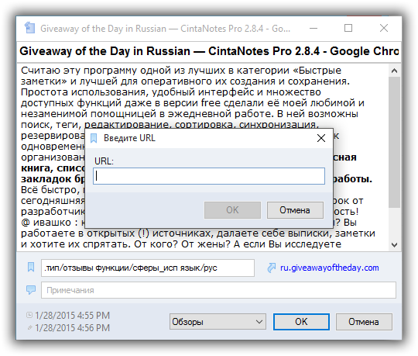Click the CintaNotes note icon in title bar
The width and height of the screenshot is (418, 356).
coord(29,28)
